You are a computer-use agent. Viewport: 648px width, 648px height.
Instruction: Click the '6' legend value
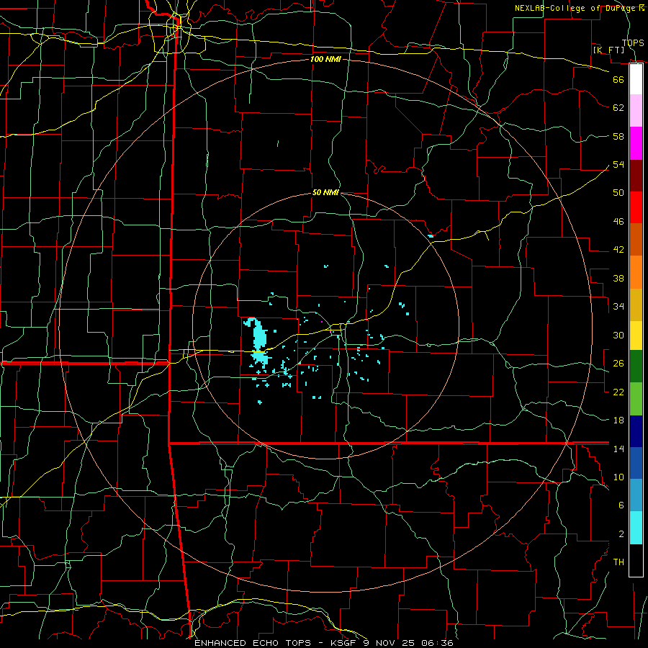point(621,505)
